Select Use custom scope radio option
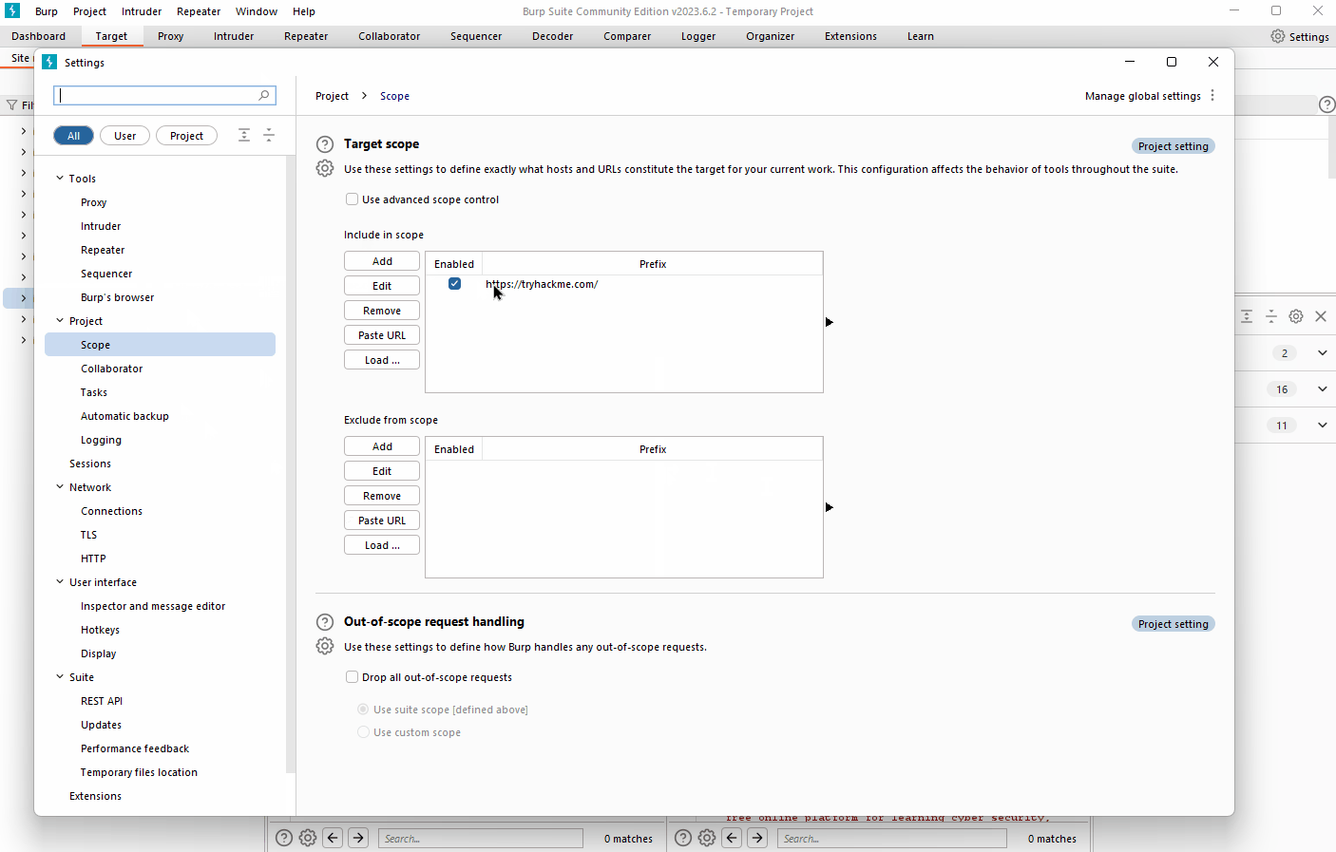 363,732
